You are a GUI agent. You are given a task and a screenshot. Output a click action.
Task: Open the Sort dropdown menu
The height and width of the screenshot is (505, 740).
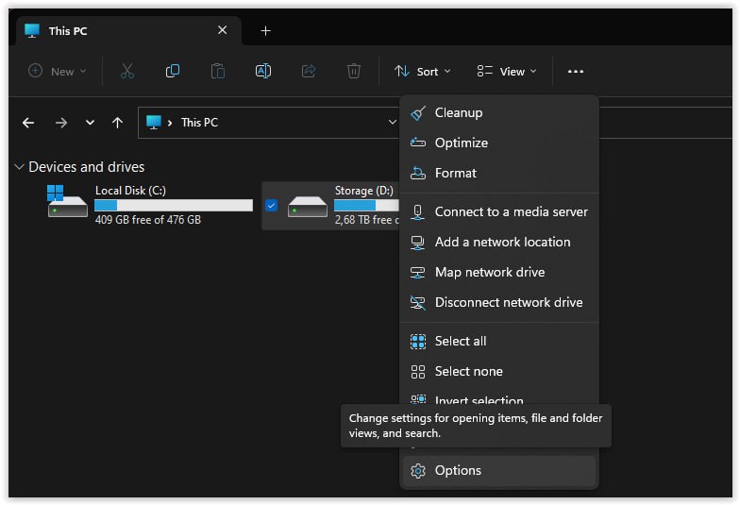click(x=423, y=72)
